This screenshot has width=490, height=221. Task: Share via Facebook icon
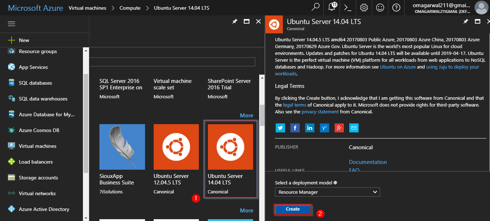pyautogui.click(x=295, y=128)
